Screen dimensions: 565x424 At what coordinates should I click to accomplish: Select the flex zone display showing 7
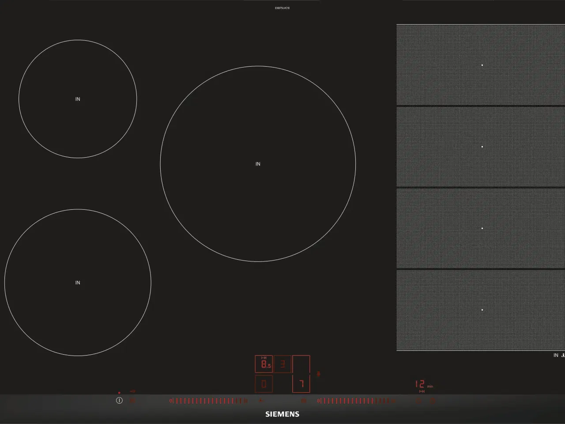click(x=301, y=374)
